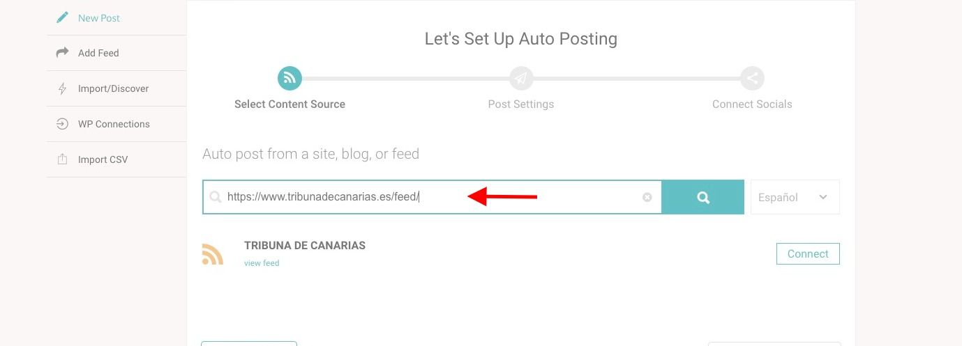Click the pencil icon beside New Post

(x=62, y=17)
